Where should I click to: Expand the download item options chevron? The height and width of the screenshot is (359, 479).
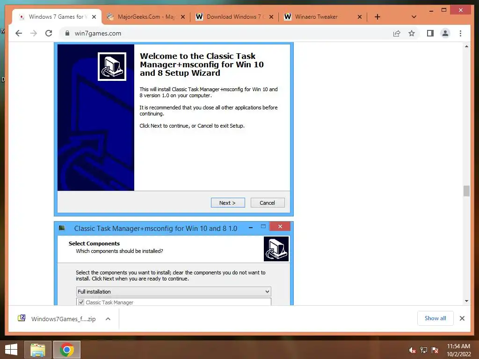click(108, 319)
